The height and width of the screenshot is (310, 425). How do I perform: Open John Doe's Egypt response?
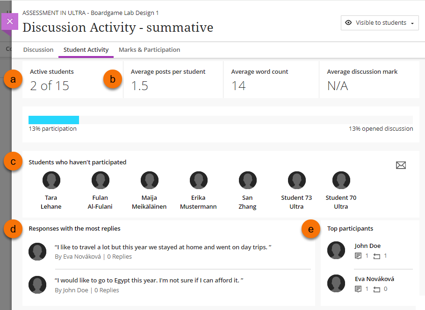[149, 280]
